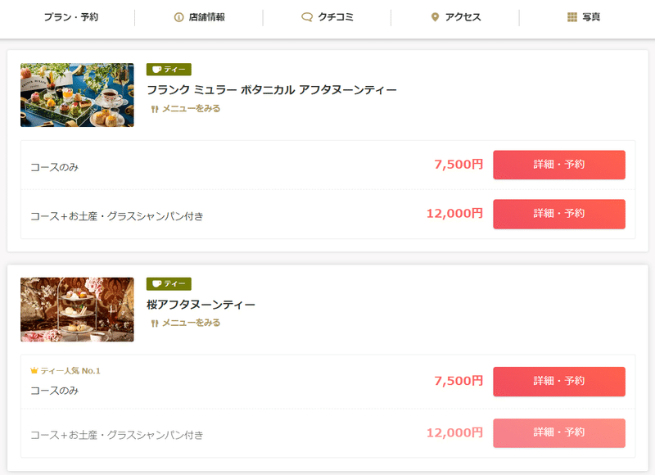Reserve the 7,500円 Franck Muller コースのみ plan
Viewport: 655px width, 475px height.
tap(559, 165)
